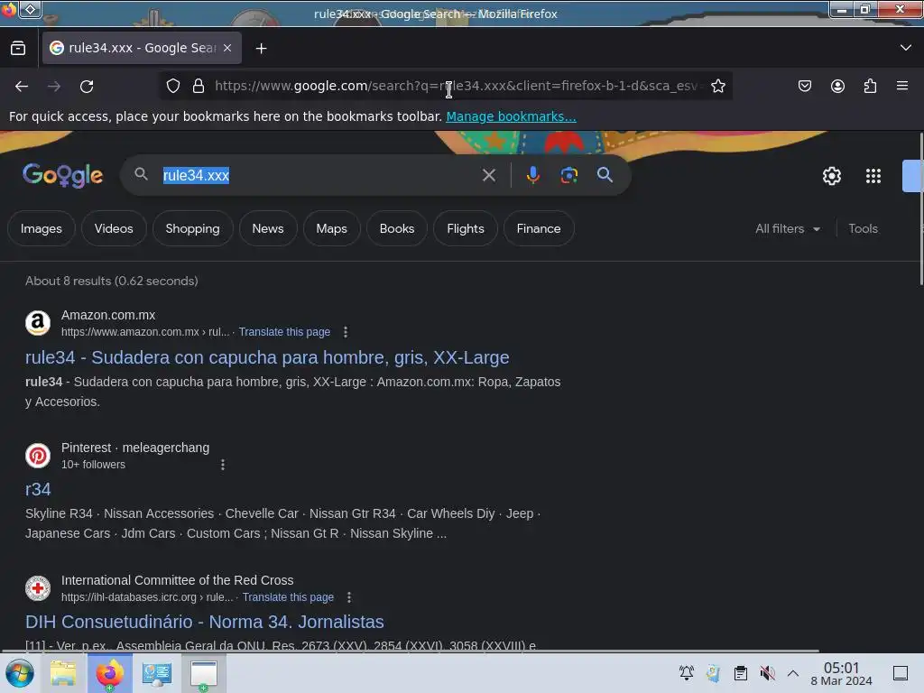Viewport: 924px width, 693px height.
Task: Reload the current page
Action: pos(87,87)
